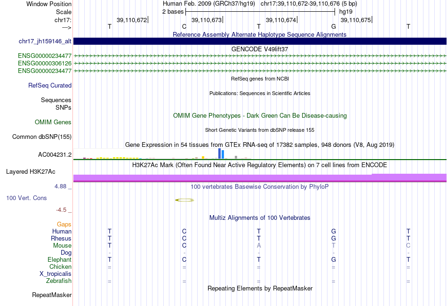Click the Chicken species label
The height and width of the screenshot is (306, 447).
point(60,267)
